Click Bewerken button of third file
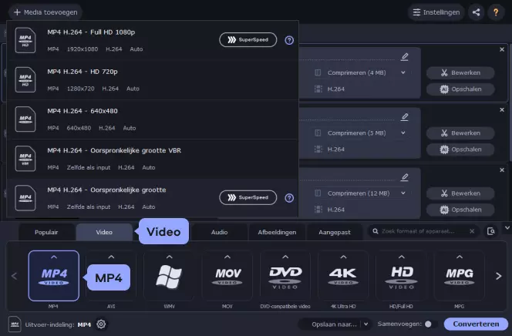The width and height of the screenshot is (512, 336). 460,193
